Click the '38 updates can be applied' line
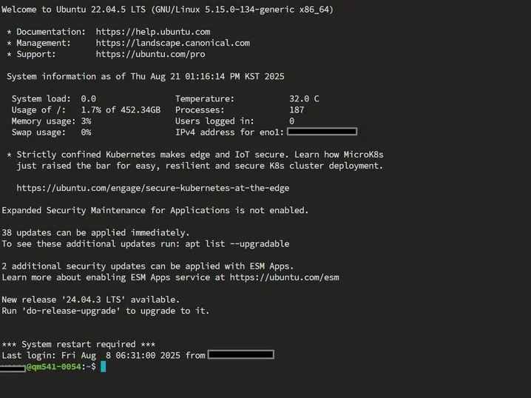 point(95,233)
